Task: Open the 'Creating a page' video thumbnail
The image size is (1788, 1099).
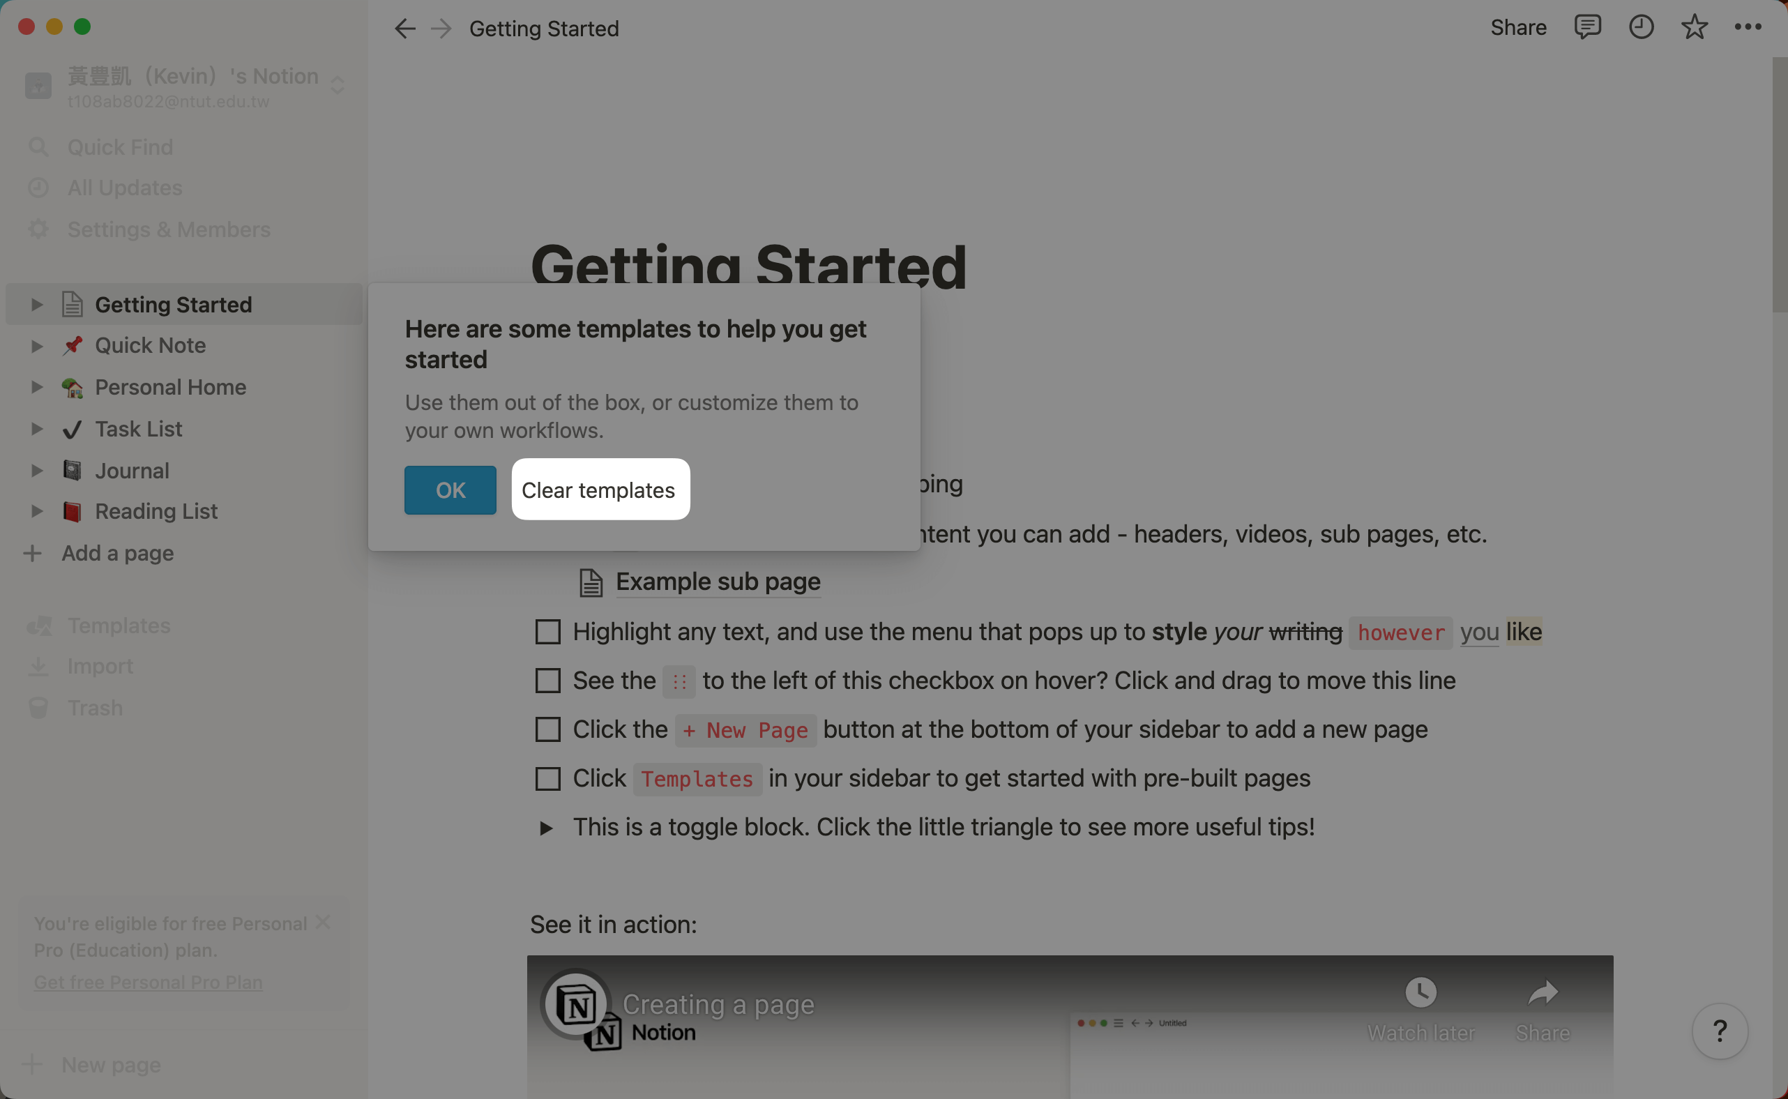Action: tap(1069, 1026)
